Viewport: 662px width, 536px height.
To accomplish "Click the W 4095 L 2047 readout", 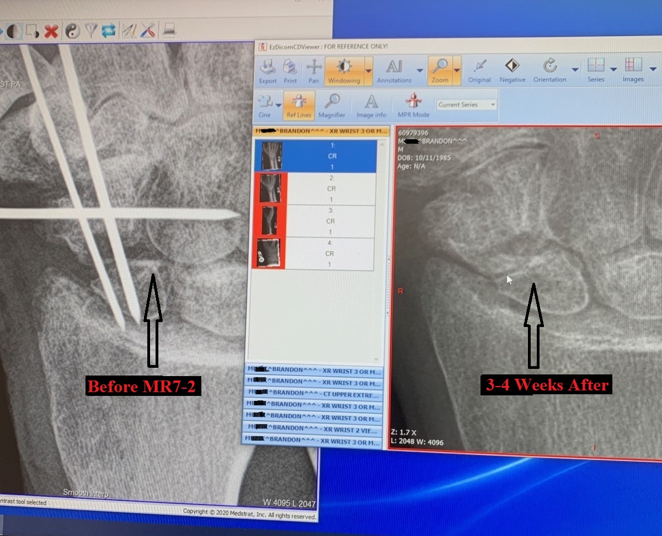I will pos(290,503).
